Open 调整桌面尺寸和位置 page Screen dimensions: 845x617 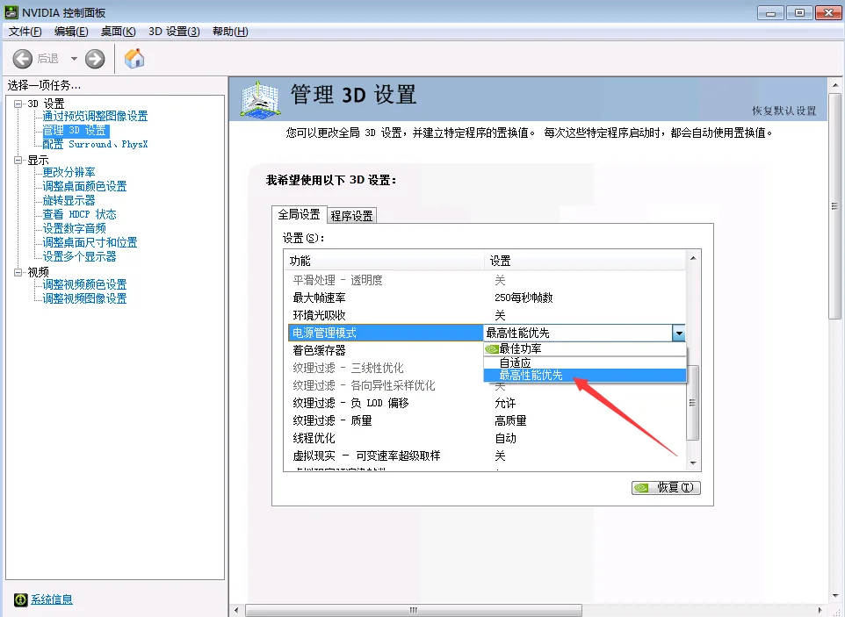pyautogui.click(x=90, y=242)
